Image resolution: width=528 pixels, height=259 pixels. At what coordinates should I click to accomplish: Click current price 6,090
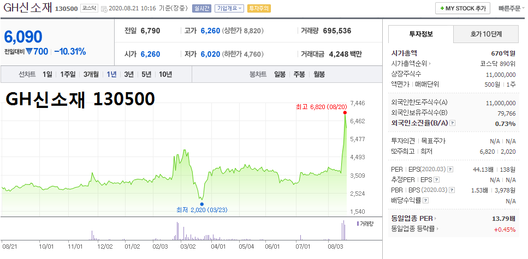click(x=23, y=37)
